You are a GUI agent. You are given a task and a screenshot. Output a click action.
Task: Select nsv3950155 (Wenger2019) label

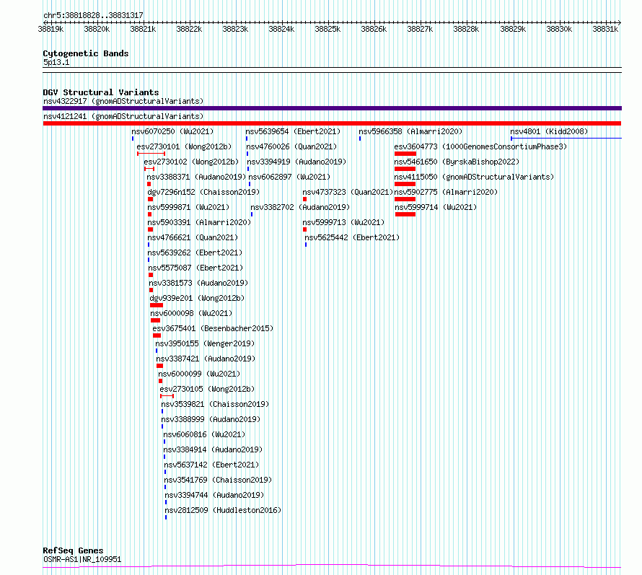(x=205, y=343)
